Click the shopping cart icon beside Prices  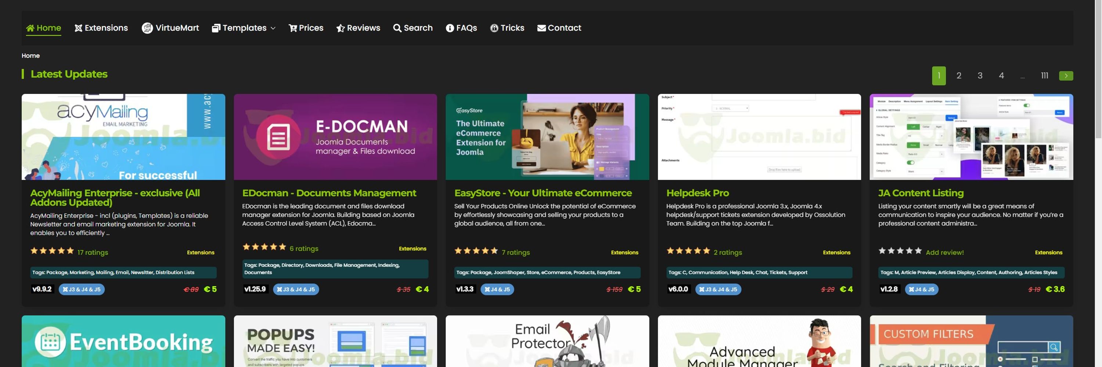293,28
